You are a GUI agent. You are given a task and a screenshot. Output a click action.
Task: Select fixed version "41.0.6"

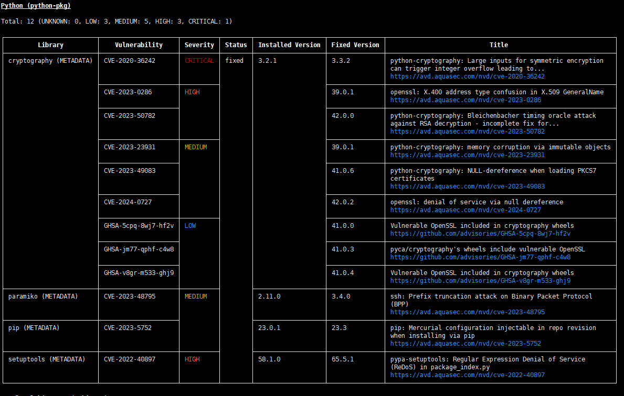[x=343, y=171]
